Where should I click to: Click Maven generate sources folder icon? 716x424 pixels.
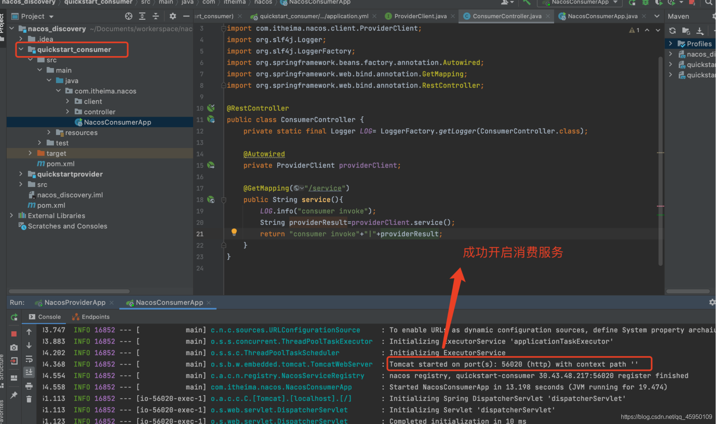pyautogui.click(x=686, y=31)
